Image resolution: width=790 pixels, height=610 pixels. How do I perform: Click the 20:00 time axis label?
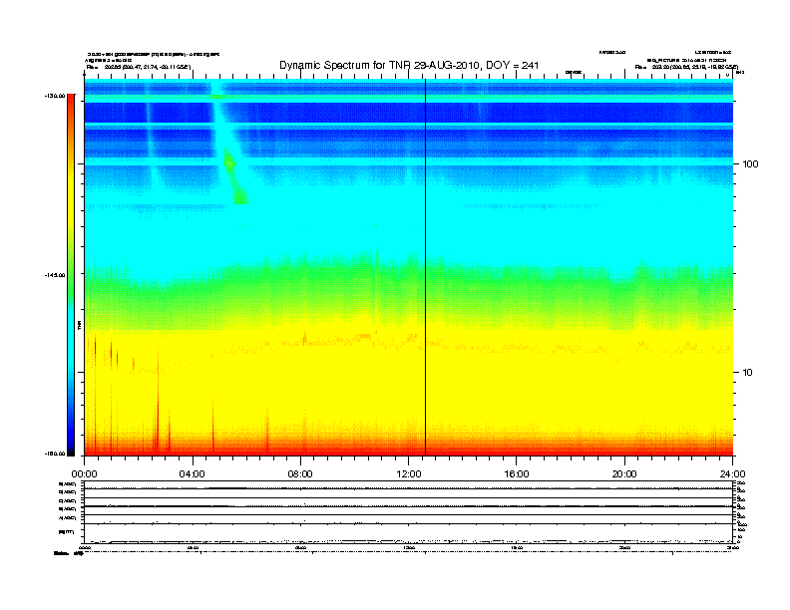tap(624, 474)
